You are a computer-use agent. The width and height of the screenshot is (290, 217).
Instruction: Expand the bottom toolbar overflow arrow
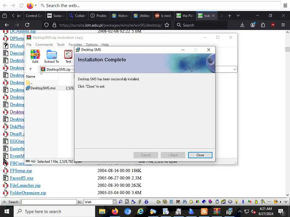point(281,202)
